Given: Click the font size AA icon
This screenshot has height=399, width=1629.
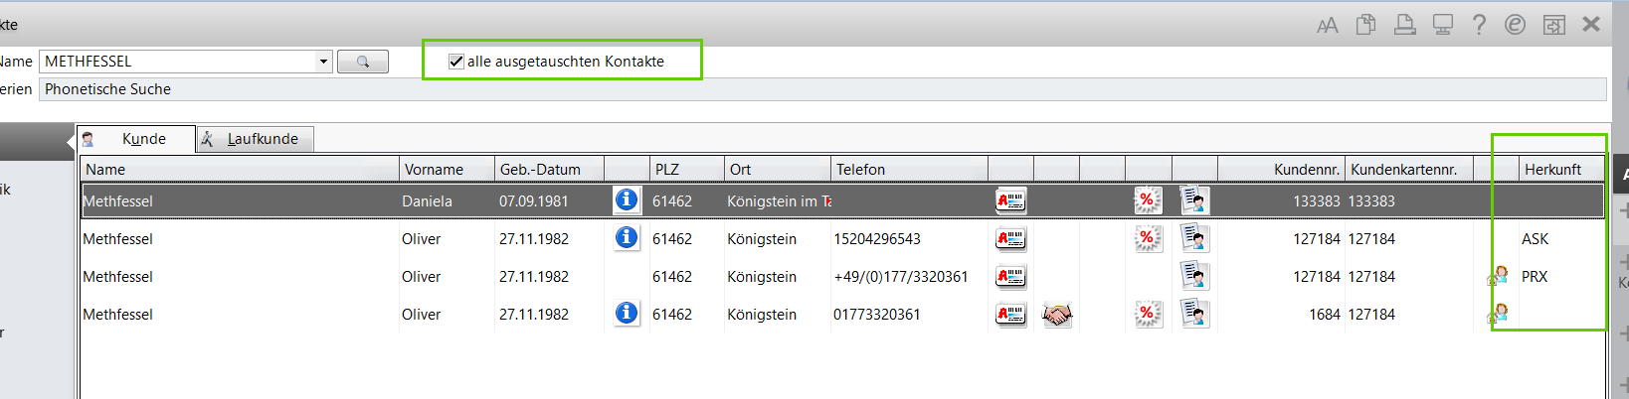Looking at the screenshot, I should pos(1327,26).
